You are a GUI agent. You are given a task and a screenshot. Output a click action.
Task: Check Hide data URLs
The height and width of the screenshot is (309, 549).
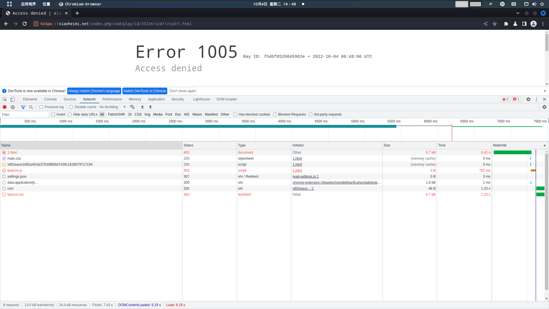tap(70, 114)
